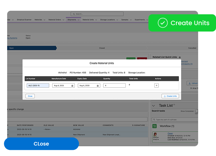Open the task link labeled Open

tap(170, 133)
